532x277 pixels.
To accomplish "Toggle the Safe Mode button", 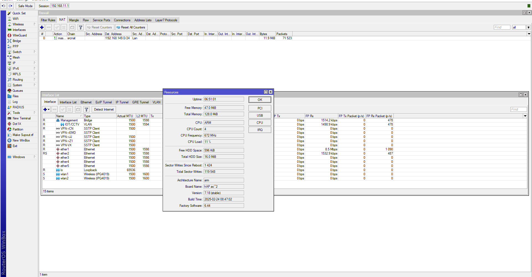I will [25, 6].
